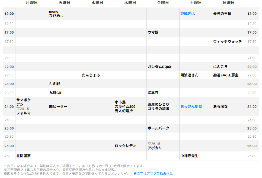Viewport: 262px width, 178px height.
Task: Select the 木曜日 column header
Action: pyautogui.click(x=130, y=3)
